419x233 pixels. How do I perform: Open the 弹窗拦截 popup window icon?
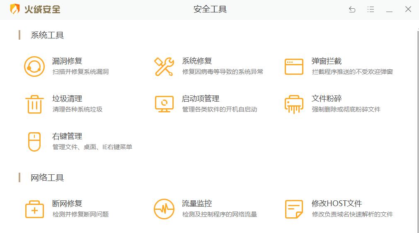[294, 67]
